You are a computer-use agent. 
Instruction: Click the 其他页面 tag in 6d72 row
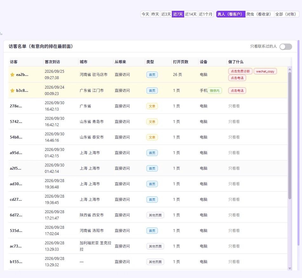pos(155,215)
